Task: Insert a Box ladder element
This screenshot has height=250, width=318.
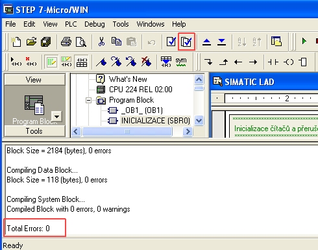Action: [x=303, y=62]
